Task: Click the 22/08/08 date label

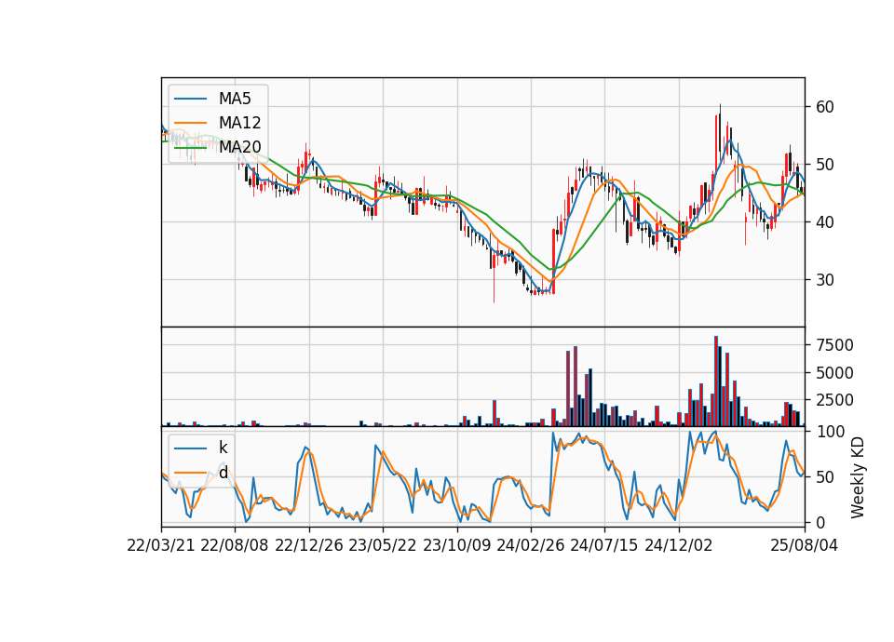Action: click(x=235, y=545)
